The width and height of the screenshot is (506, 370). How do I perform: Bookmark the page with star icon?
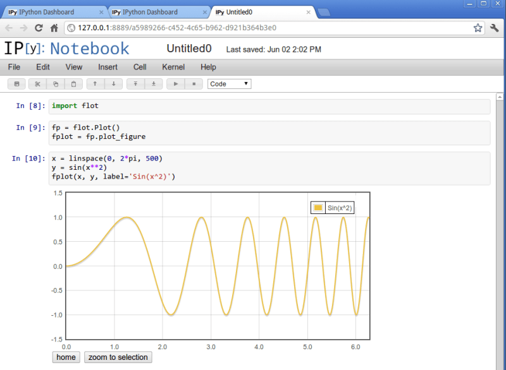pos(478,28)
